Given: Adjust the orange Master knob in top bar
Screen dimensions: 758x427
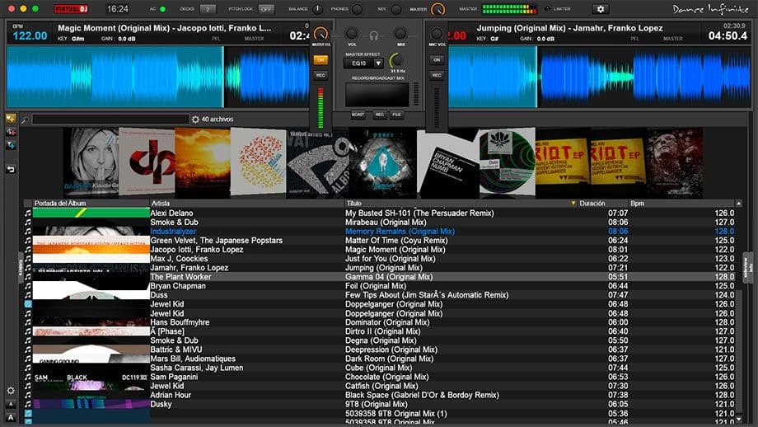Looking at the screenshot, I should [x=438, y=9].
